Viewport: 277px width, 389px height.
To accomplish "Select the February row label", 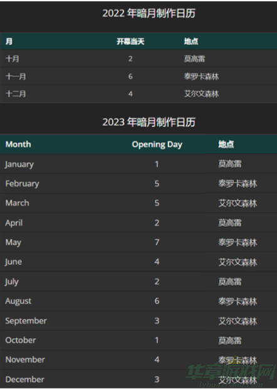I will 23,184.
